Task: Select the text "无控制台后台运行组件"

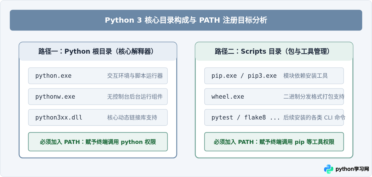Action: (135, 97)
